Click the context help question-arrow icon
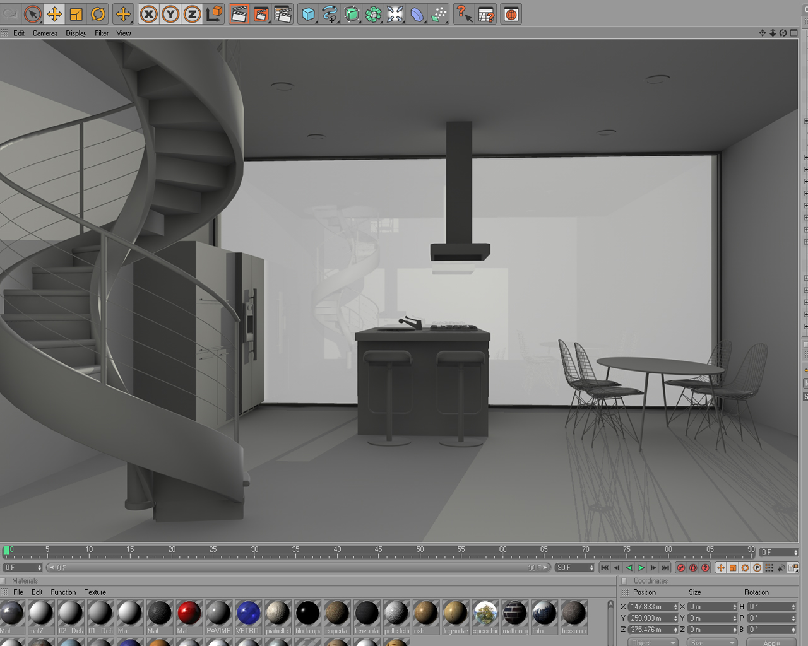 click(x=464, y=13)
